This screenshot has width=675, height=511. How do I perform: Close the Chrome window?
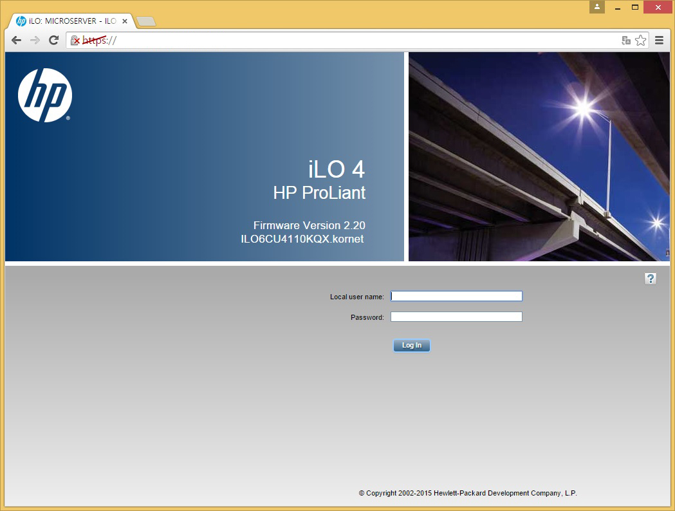coord(658,7)
